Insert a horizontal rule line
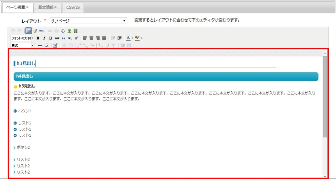Screen dimensions: 336x179 [x=40, y=46]
